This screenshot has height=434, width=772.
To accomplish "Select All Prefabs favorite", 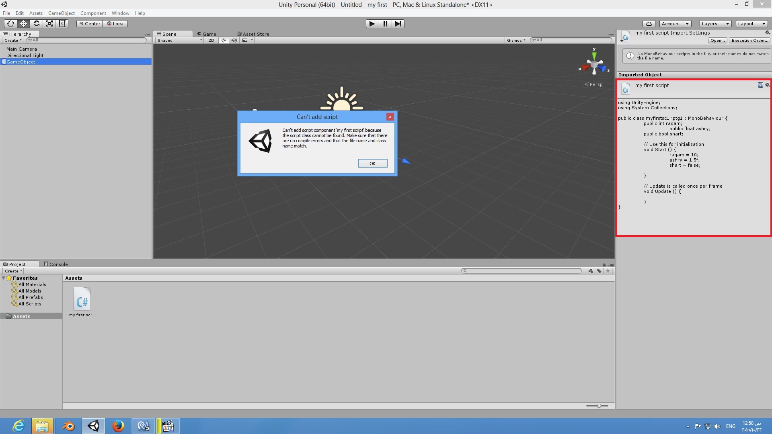I will [31, 297].
